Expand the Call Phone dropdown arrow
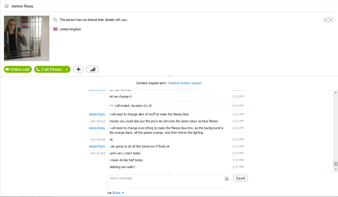 tap(67, 69)
